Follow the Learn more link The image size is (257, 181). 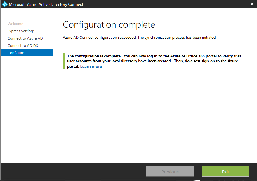coord(91,66)
